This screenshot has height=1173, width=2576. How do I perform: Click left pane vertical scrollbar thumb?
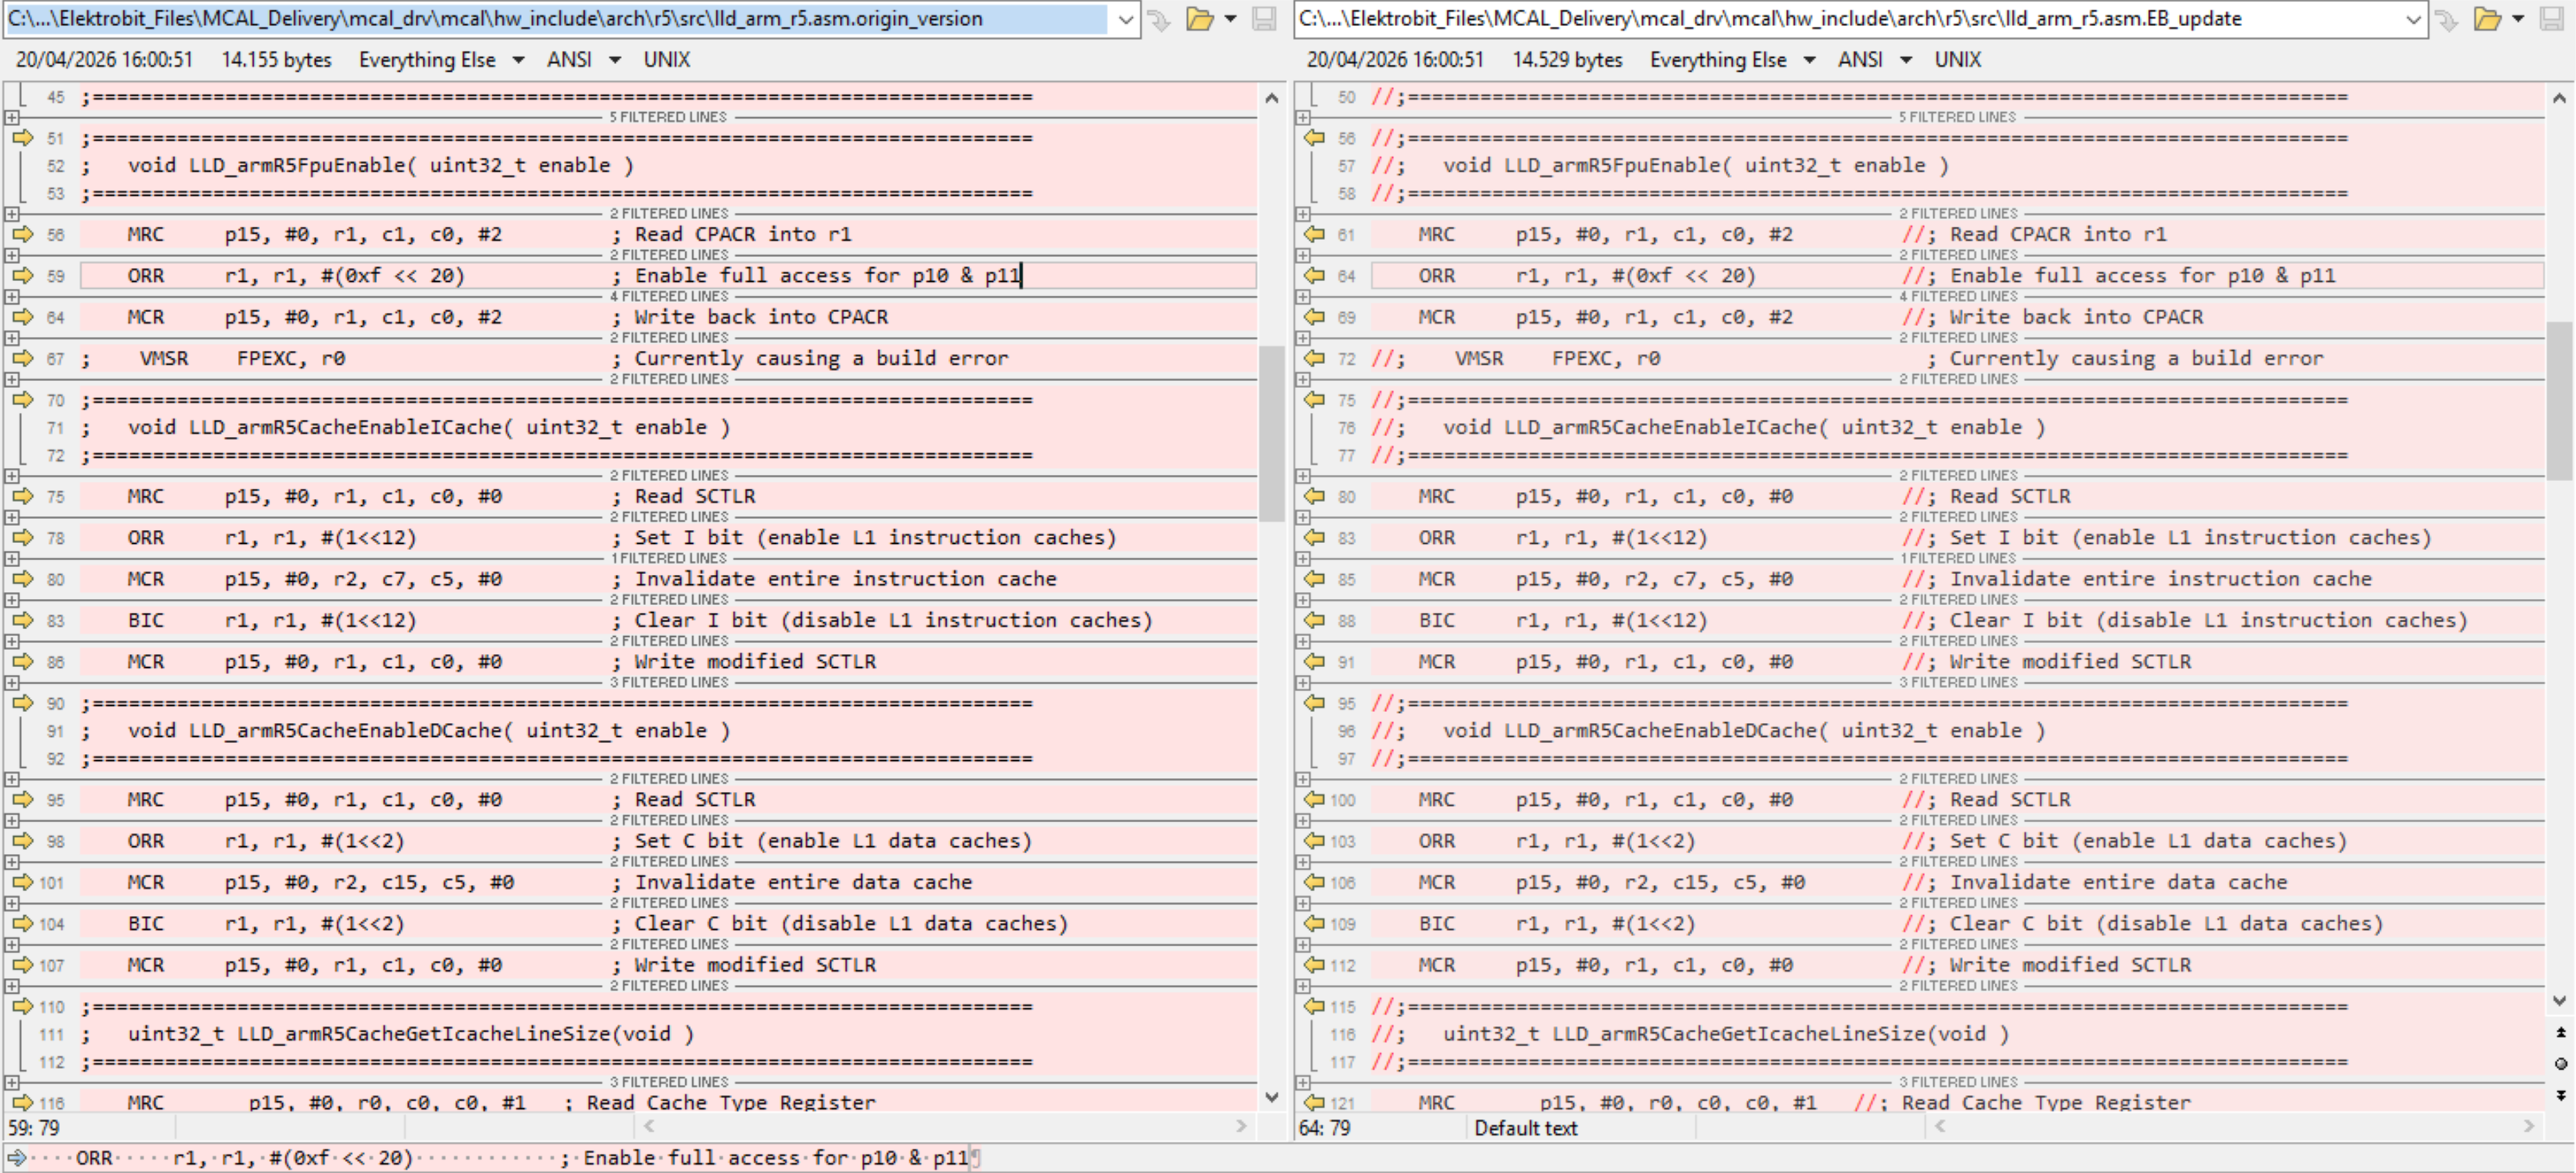coord(1271,433)
